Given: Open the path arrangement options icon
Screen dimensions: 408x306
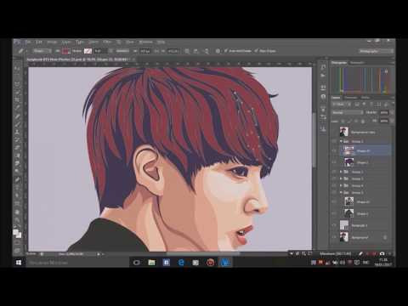Looking at the screenshot, I should coord(206,51).
